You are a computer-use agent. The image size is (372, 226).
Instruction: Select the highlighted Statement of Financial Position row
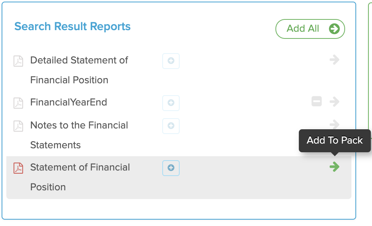178,178
